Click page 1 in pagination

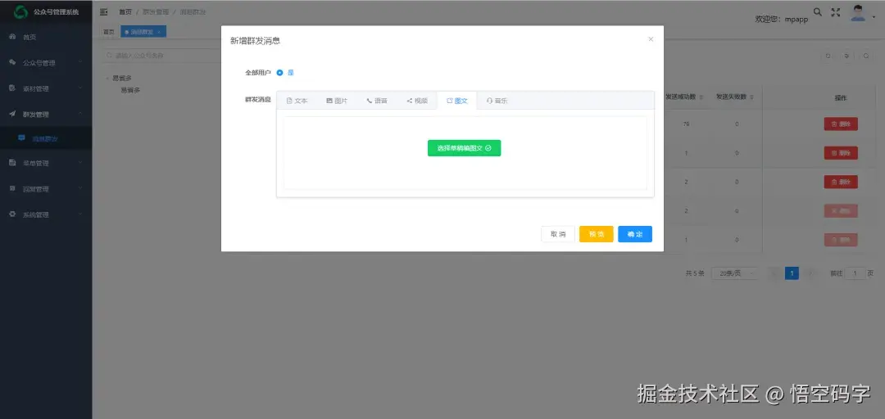792,273
